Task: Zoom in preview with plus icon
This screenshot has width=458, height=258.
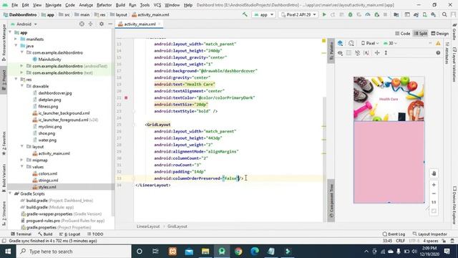Action: pos(434,185)
